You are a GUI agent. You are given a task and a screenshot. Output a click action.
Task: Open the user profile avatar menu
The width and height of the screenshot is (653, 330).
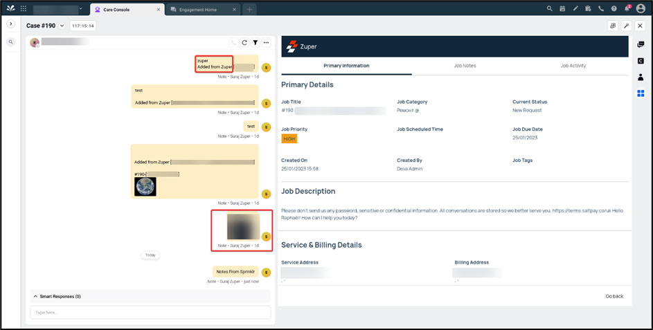tap(641, 8)
